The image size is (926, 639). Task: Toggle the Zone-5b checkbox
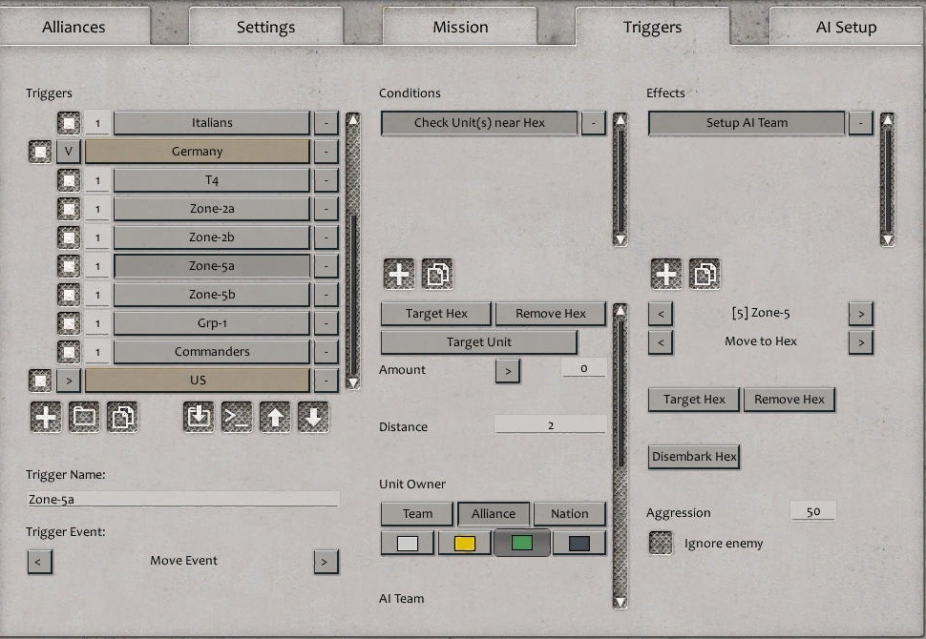(69, 295)
